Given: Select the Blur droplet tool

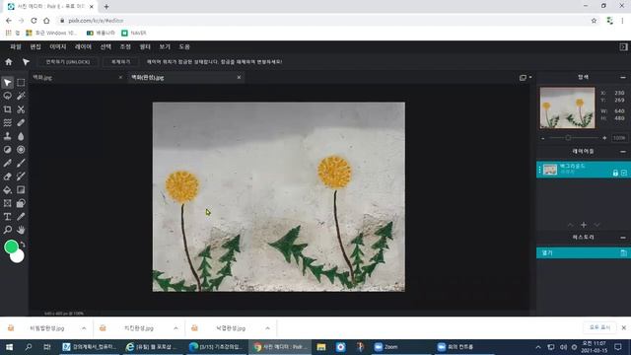Looking at the screenshot, I should (21, 136).
